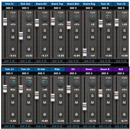130x129 pixels.
Task: Invert phase on Snare Top channel
Action: pos(61,49)
